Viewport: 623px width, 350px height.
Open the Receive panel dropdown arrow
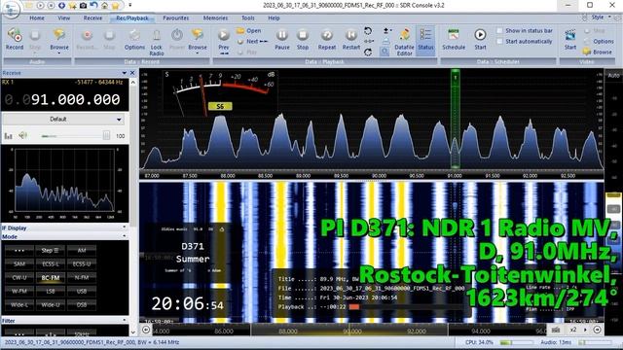point(124,73)
